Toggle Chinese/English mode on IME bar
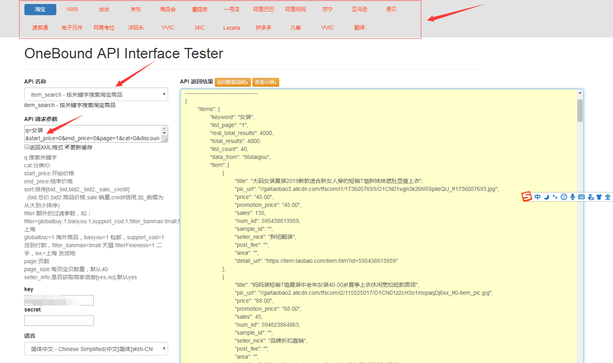This screenshot has width=613, height=363. pos(538,197)
